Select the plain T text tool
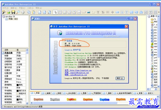The height and width of the screenshot is (110, 161). coord(98,12)
